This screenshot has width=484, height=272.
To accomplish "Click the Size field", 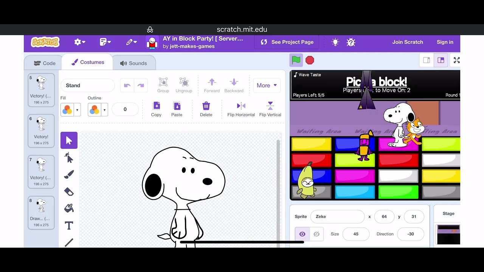I will click(356, 234).
